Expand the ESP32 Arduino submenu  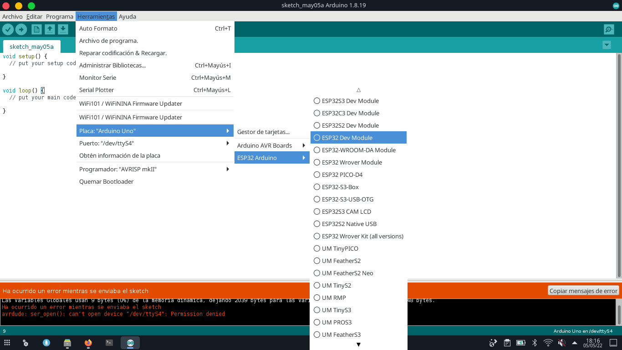(x=272, y=158)
